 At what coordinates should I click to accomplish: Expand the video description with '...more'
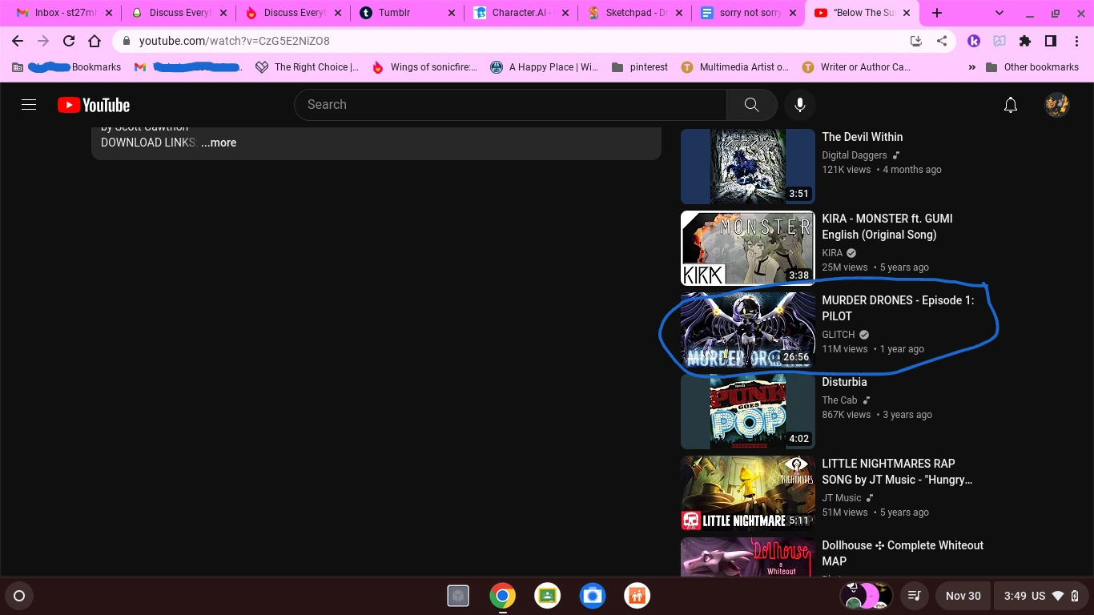click(x=218, y=143)
